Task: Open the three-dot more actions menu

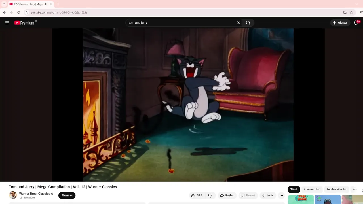Action: pos(281,195)
